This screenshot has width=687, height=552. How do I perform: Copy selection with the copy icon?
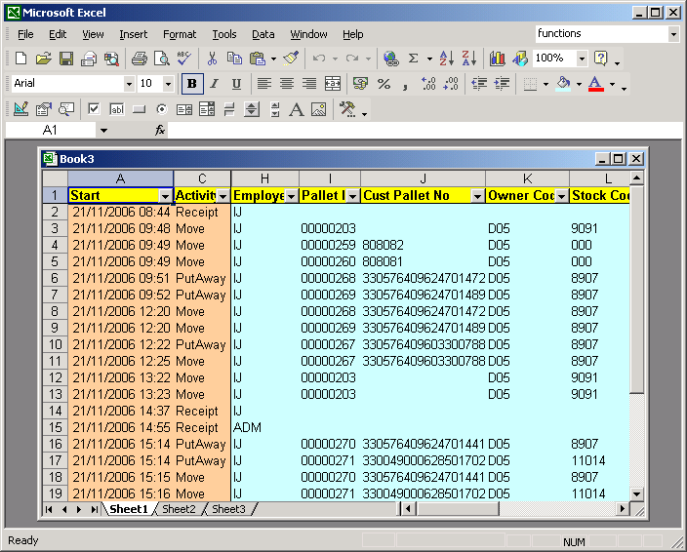(x=234, y=59)
